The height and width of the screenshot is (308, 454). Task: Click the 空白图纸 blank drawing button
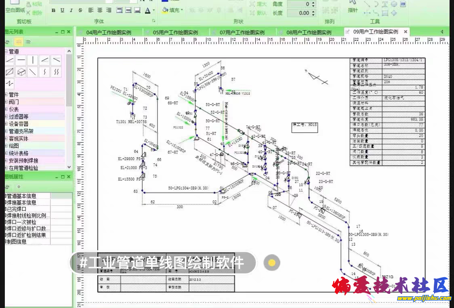click(x=15, y=10)
